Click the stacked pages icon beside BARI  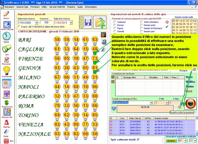click(104, 42)
